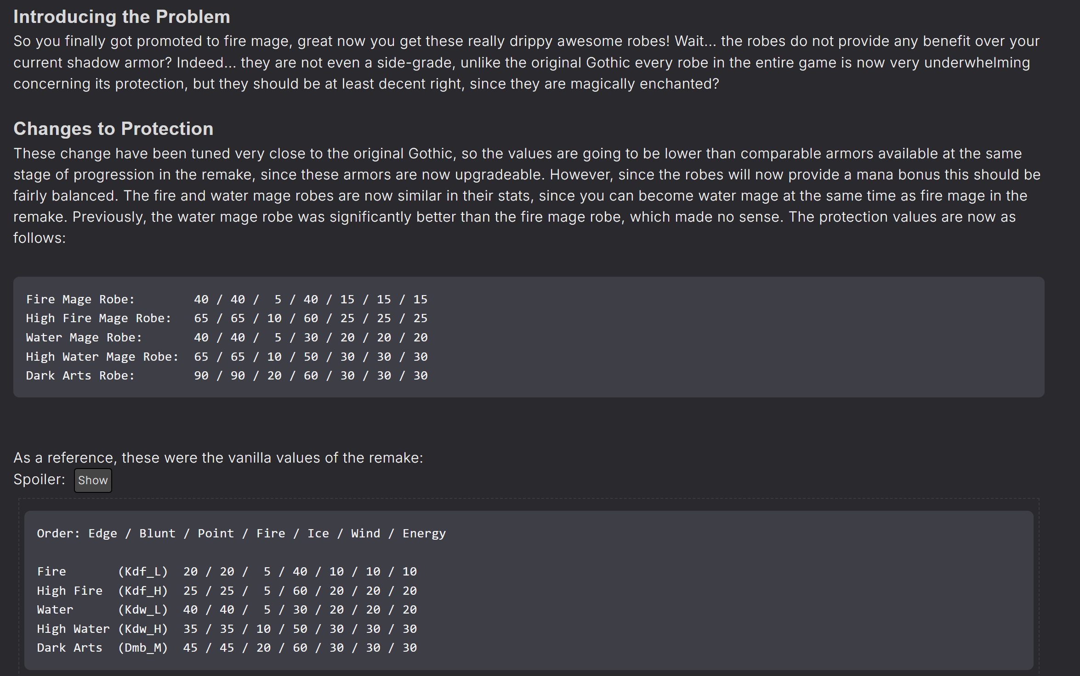
Task: Click the 'High Water (Kdw_H)' vanilla values row
Action: click(x=227, y=629)
